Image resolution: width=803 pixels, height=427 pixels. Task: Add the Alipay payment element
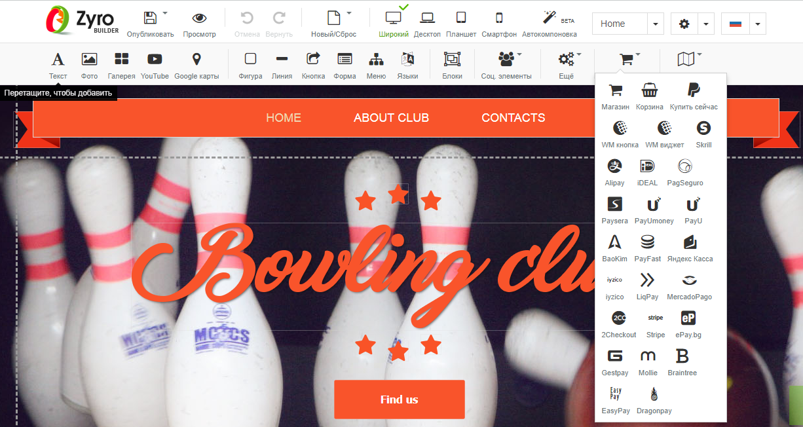[x=614, y=173]
